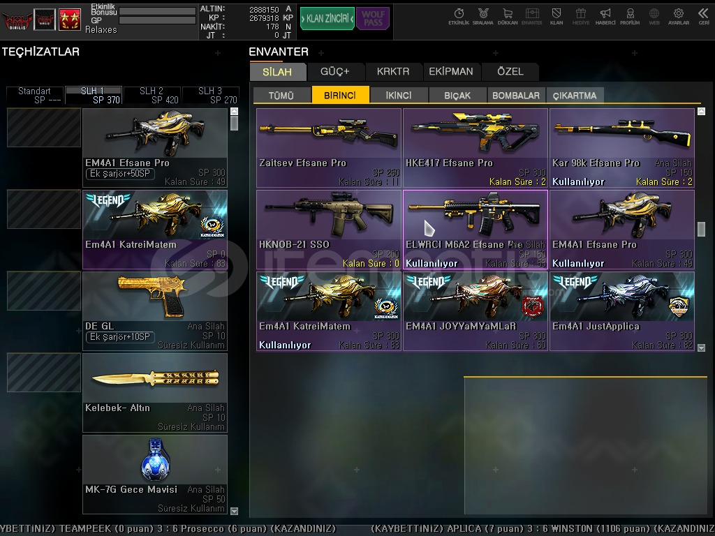This screenshot has height=536, width=715.
Task: Click equipped Kelebek- Altın knife slot
Action: pyautogui.click(x=154, y=393)
